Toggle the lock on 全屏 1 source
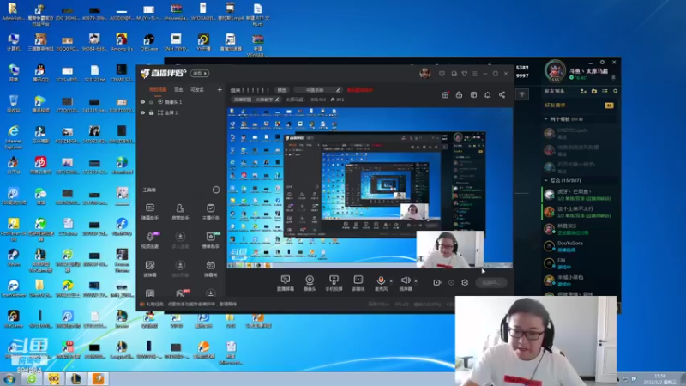This screenshot has width=686, height=386. 152,112
